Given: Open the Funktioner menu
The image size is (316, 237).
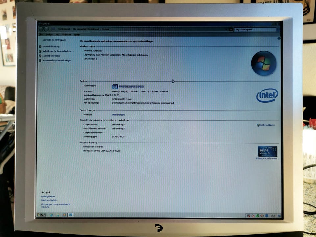Looking at the screenshot, I should point(66,35).
